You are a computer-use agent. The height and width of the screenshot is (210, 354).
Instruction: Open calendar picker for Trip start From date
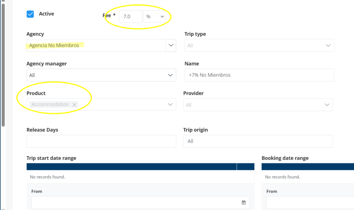point(244,203)
